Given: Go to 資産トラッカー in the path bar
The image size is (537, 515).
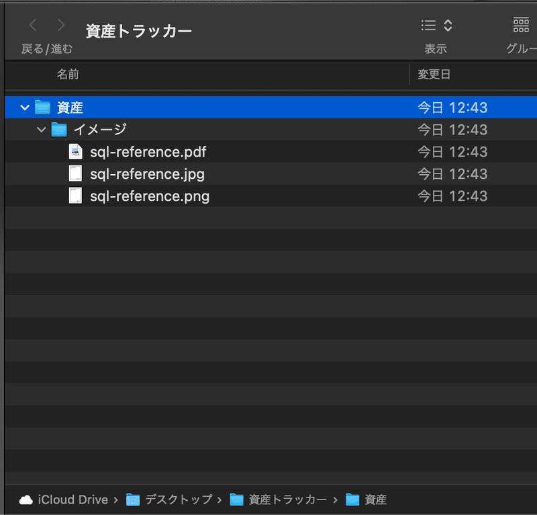Looking at the screenshot, I should point(288,500).
